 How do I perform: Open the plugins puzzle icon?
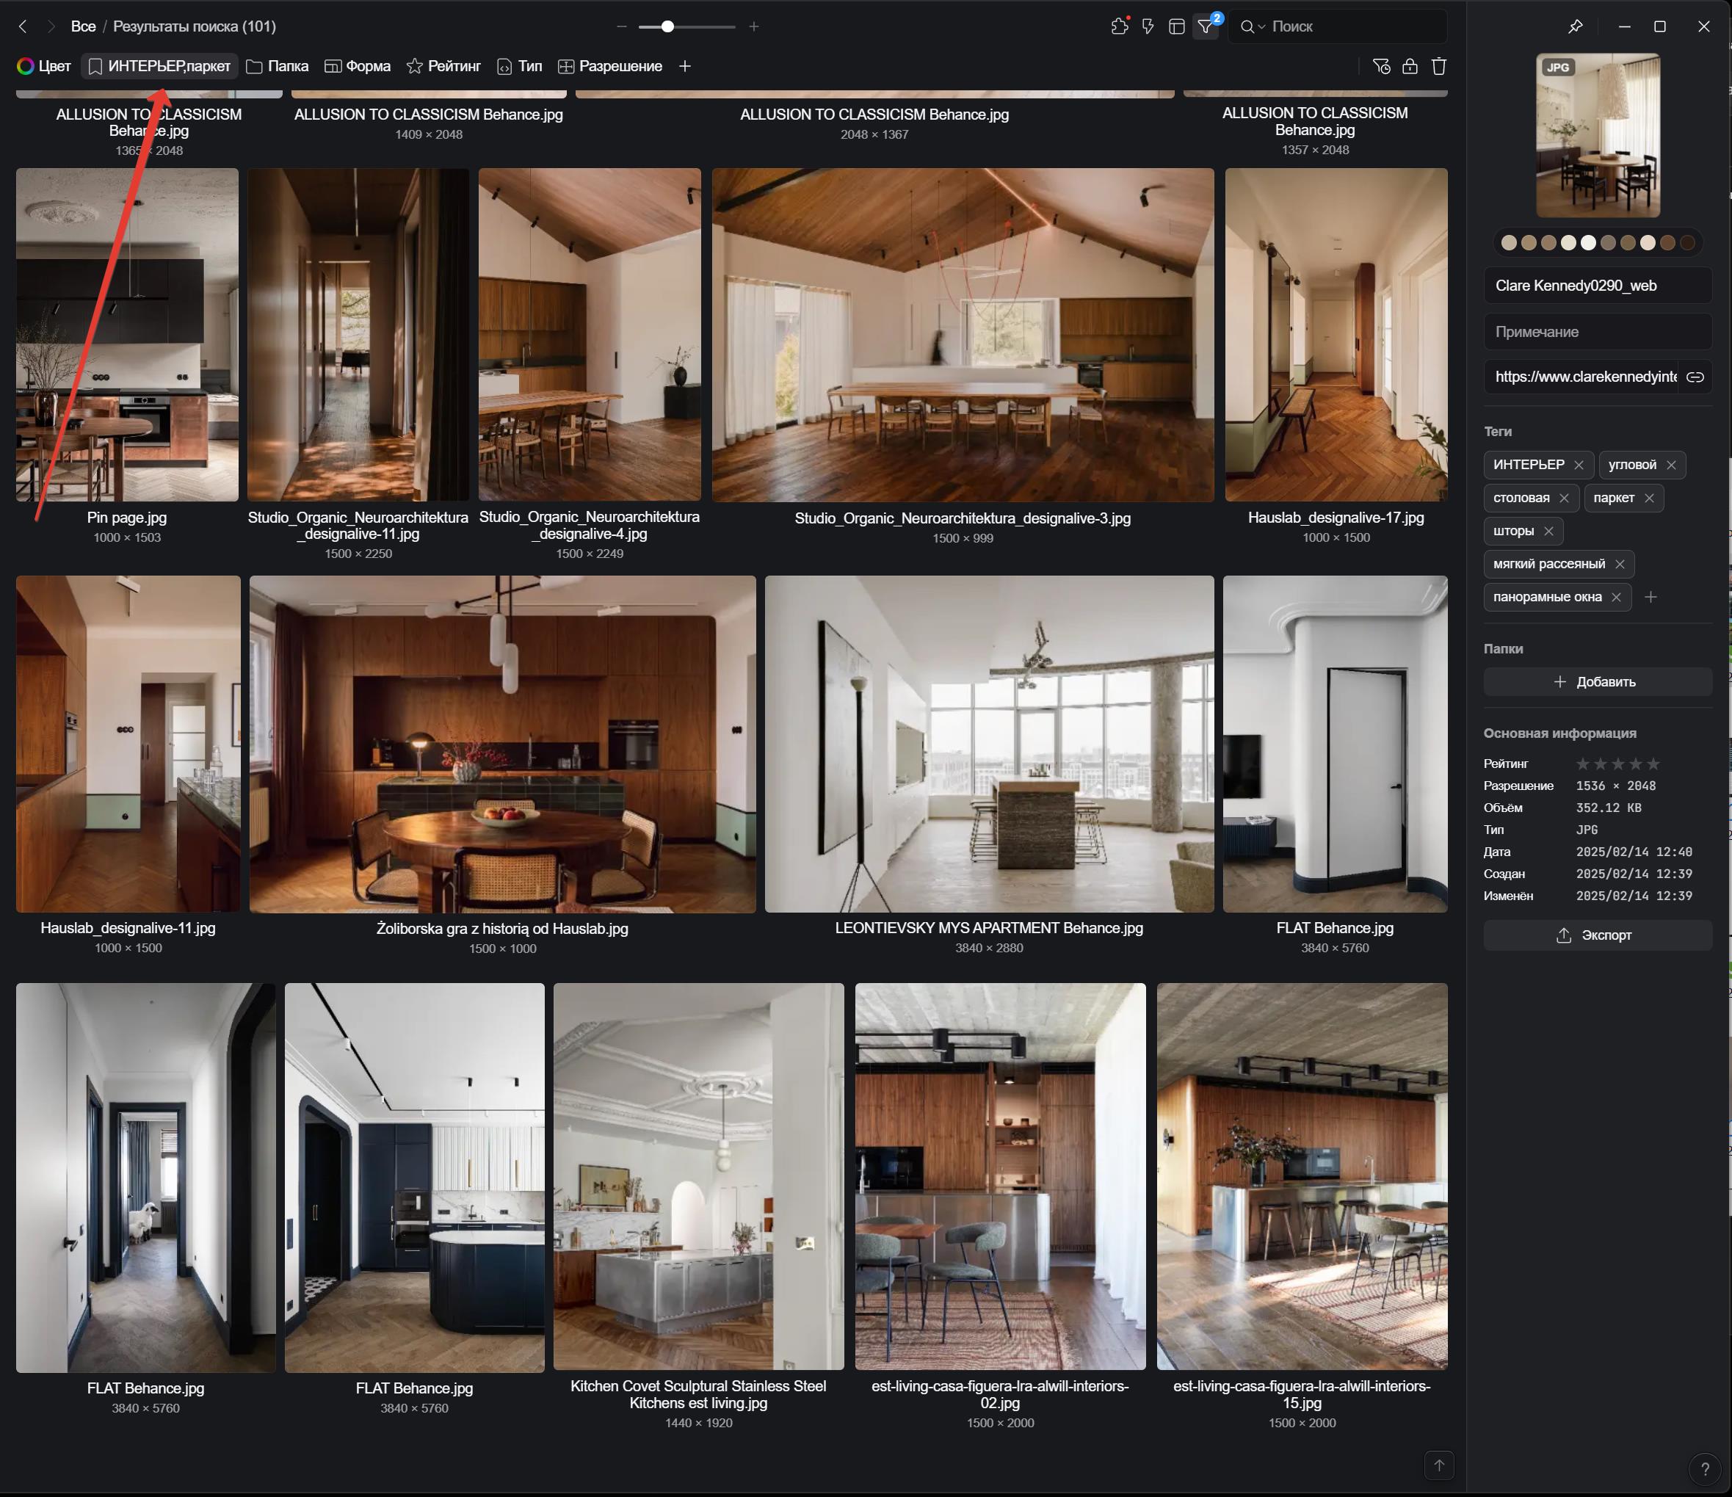click(1119, 26)
